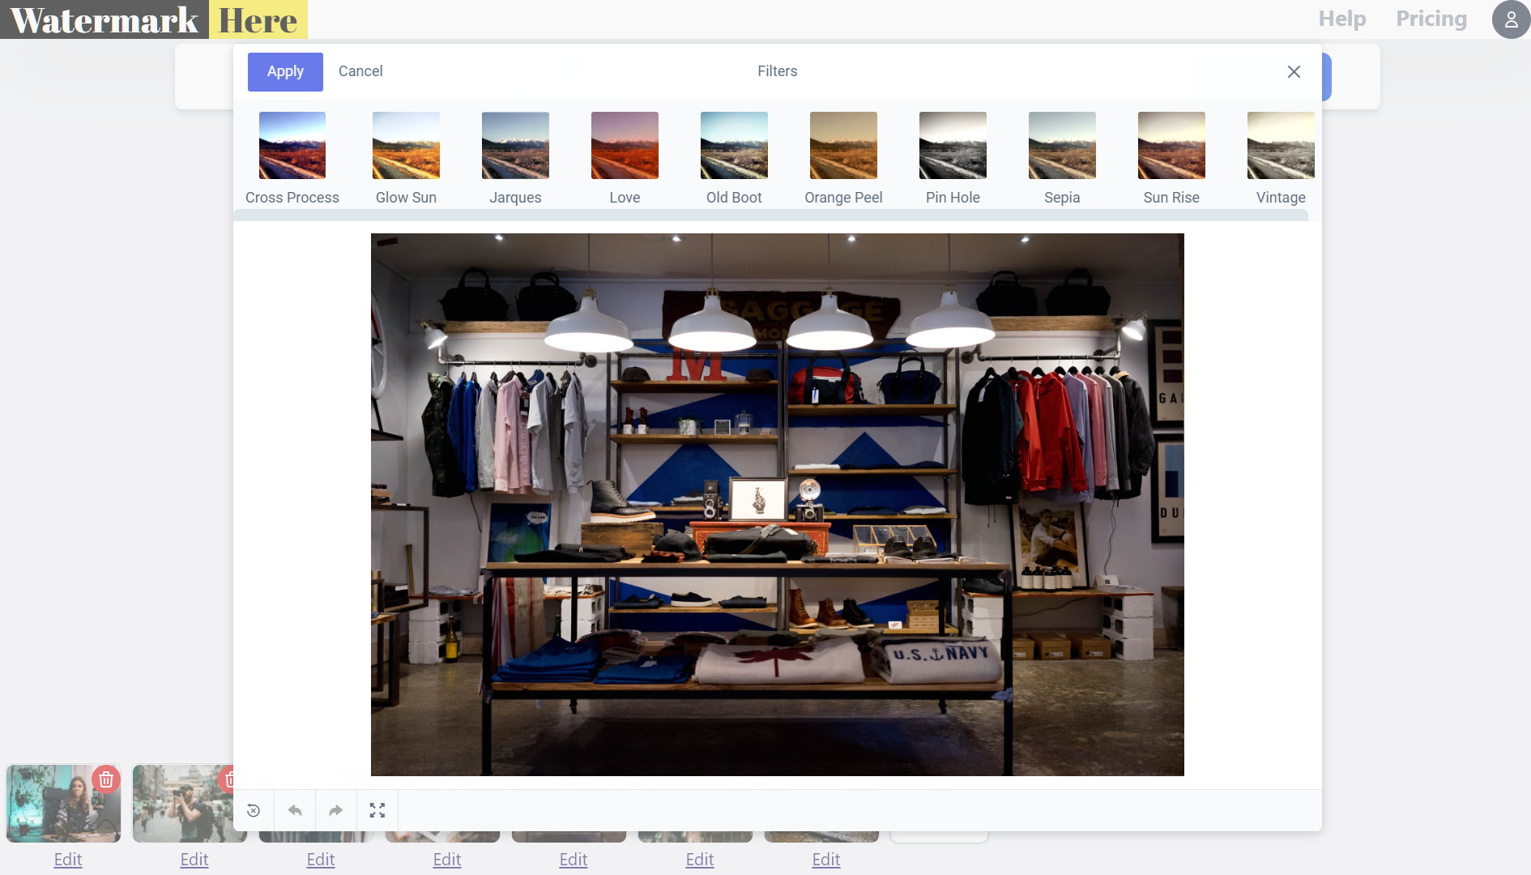
Task: Open the Pricing page
Action: coord(1431,18)
